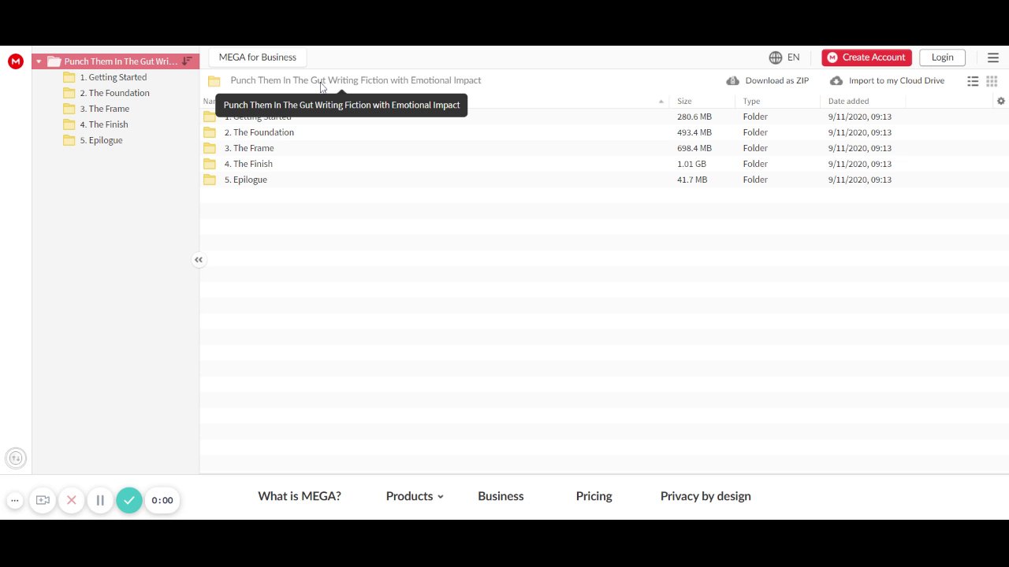This screenshot has width=1009, height=567.
Task: Switch to list view
Action: point(973,81)
